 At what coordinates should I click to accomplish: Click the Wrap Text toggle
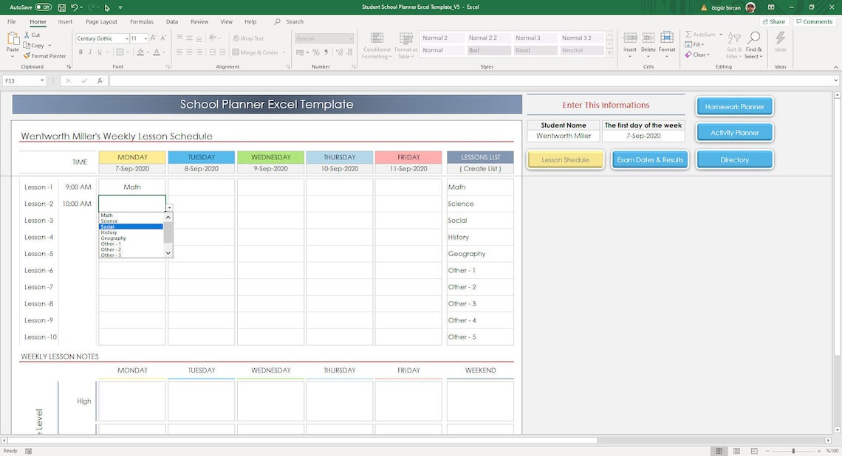click(249, 38)
